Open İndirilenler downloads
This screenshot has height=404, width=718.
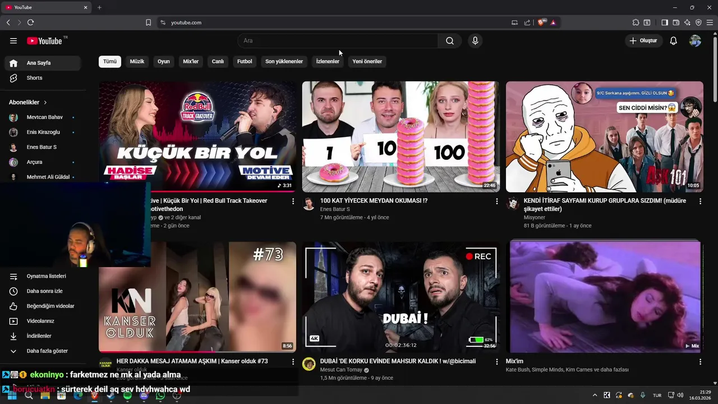[x=43, y=336]
